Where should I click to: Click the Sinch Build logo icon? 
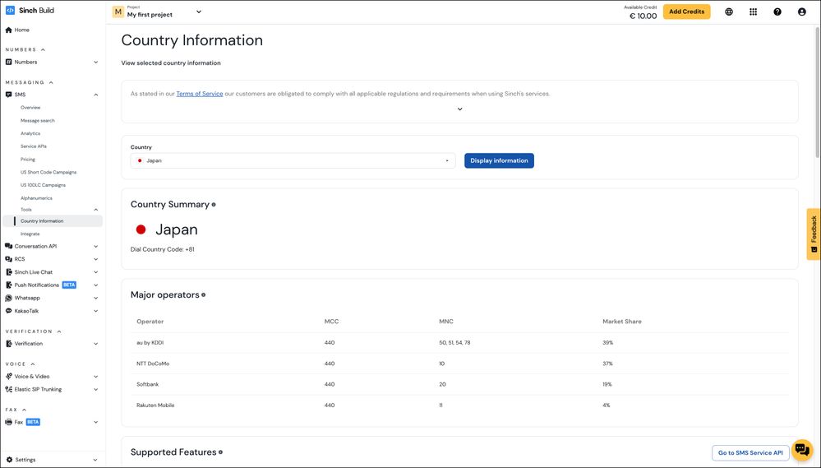click(x=10, y=10)
